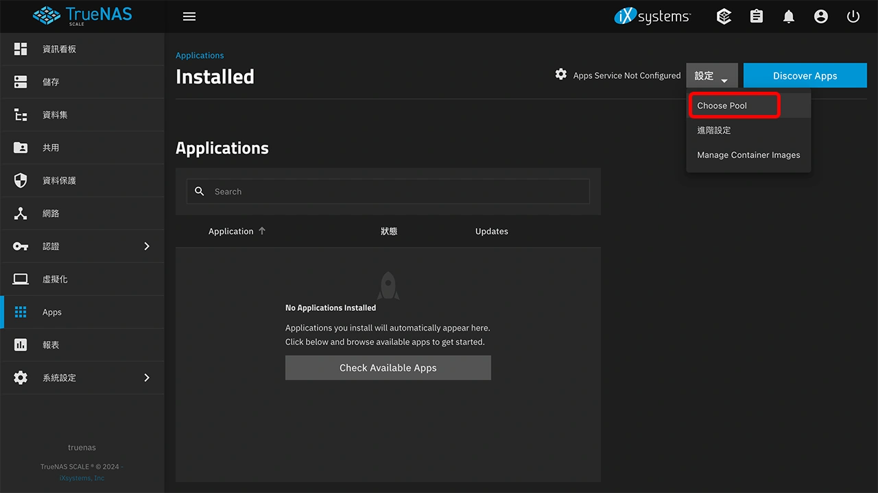Expand the 系統設定 sidebar submenu

146,378
